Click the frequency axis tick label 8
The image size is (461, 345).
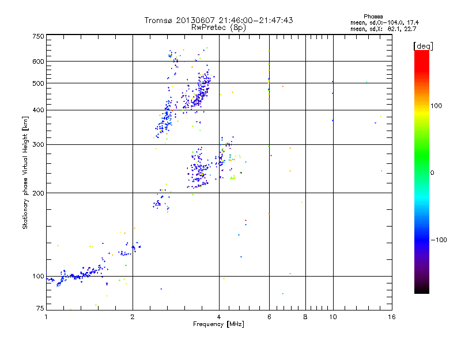pos(305,317)
